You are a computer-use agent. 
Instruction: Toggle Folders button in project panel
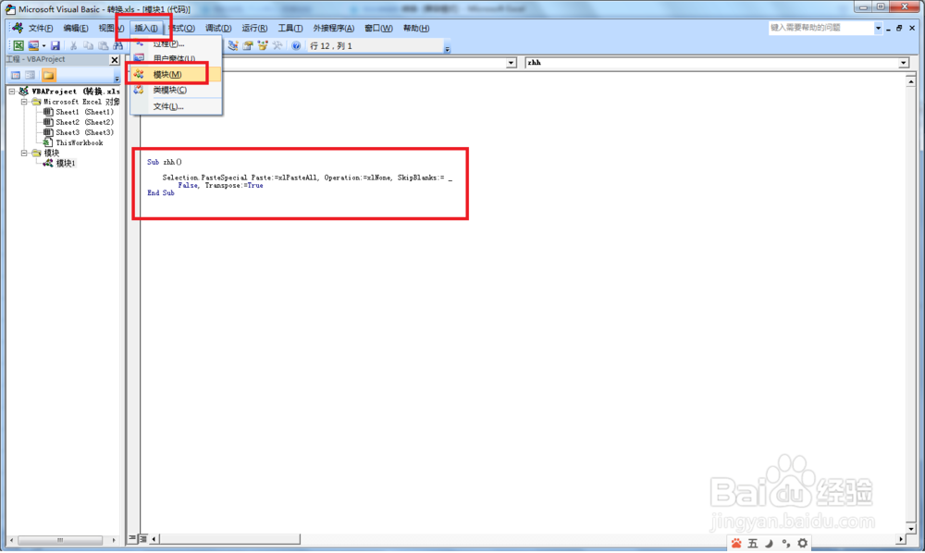(x=48, y=75)
